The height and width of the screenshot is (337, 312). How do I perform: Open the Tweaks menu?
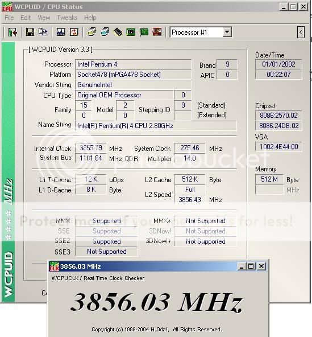tap(67, 18)
